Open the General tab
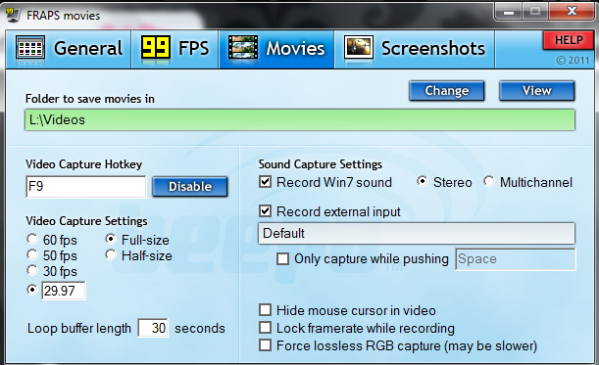This screenshot has height=365, width=599. [69, 49]
